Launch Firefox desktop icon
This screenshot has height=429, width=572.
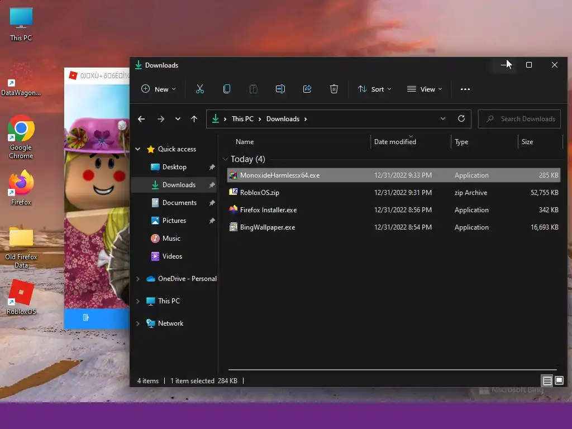[x=21, y=188]
